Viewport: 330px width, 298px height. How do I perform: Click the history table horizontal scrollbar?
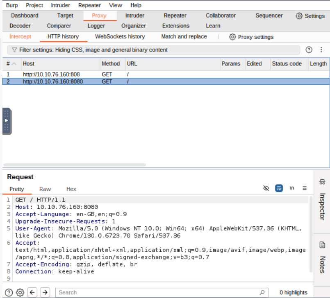coord(75,165)
